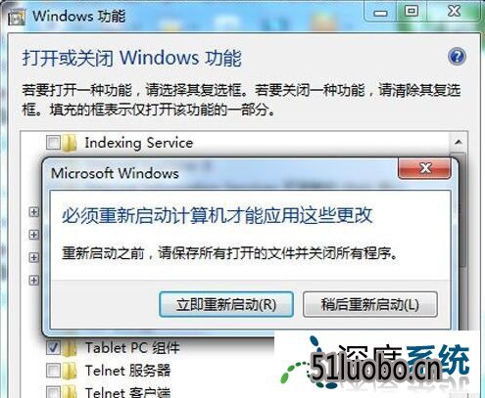The width and height of the screenshot is (485, 398).
Task: Click 立即重新启动(R) to restart now
Action: 226,304
